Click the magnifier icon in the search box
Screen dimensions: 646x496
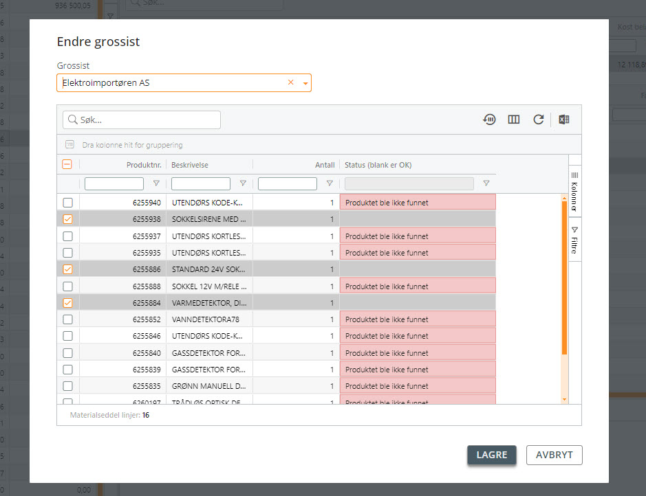(x=72, y=120)
